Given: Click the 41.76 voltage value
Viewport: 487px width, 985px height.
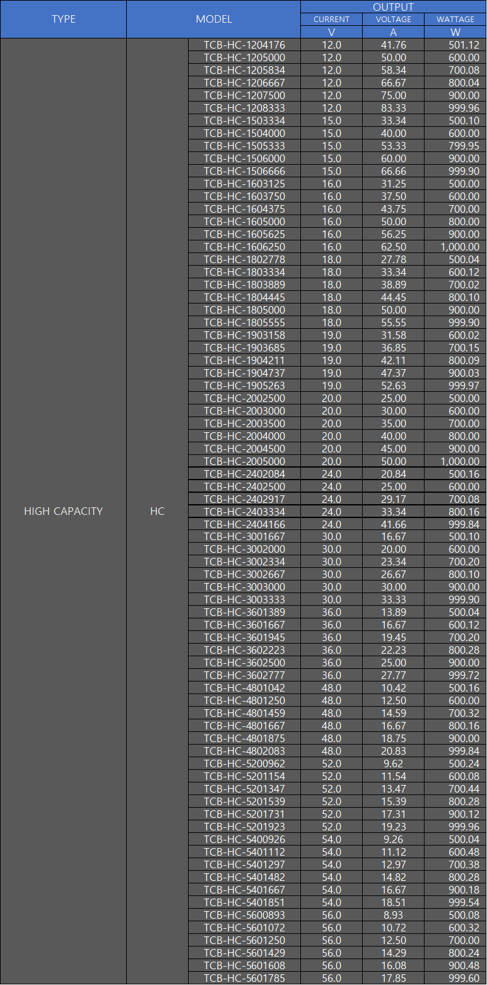Looking at the screenshot, I should (x=394, y=45).
